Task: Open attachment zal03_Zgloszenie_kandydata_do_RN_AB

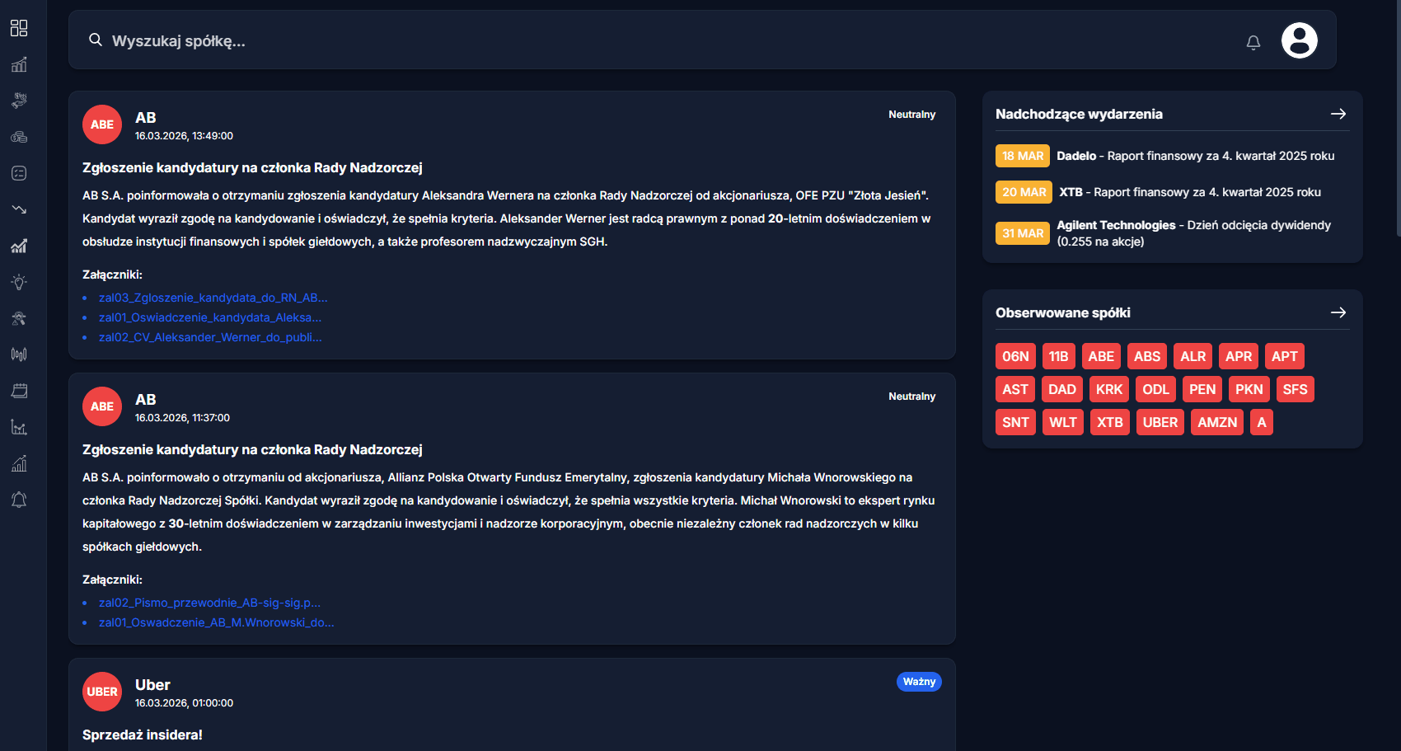Action: [x=213, y=298]
